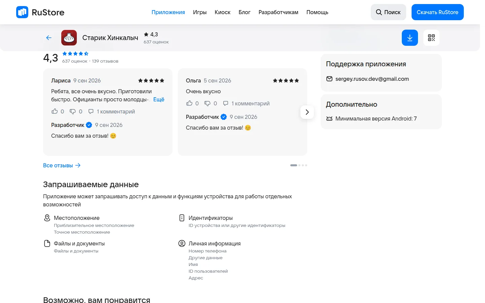Download the app with the blue download button

pos(410,38)
